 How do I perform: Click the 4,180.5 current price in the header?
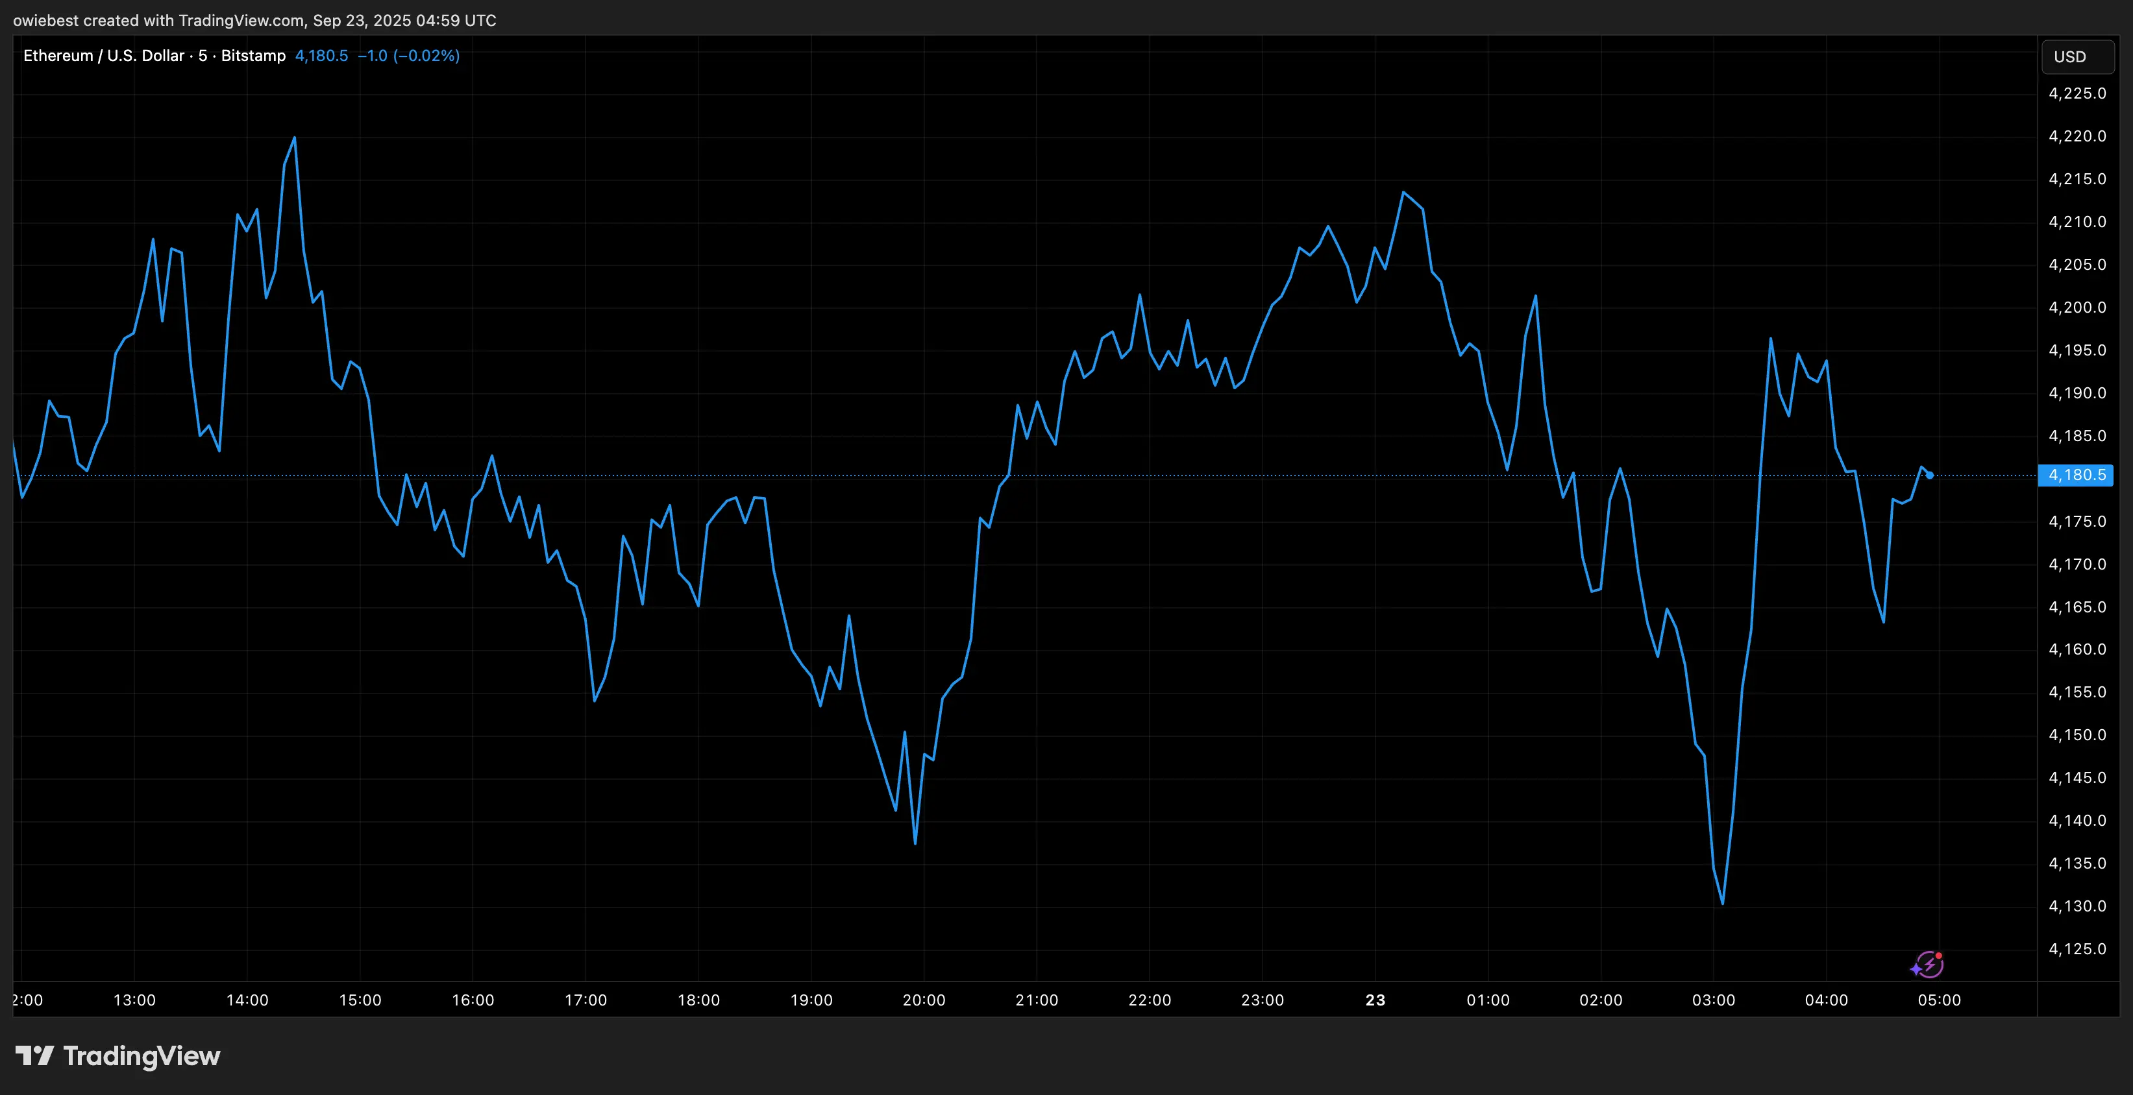coord(321,55)
